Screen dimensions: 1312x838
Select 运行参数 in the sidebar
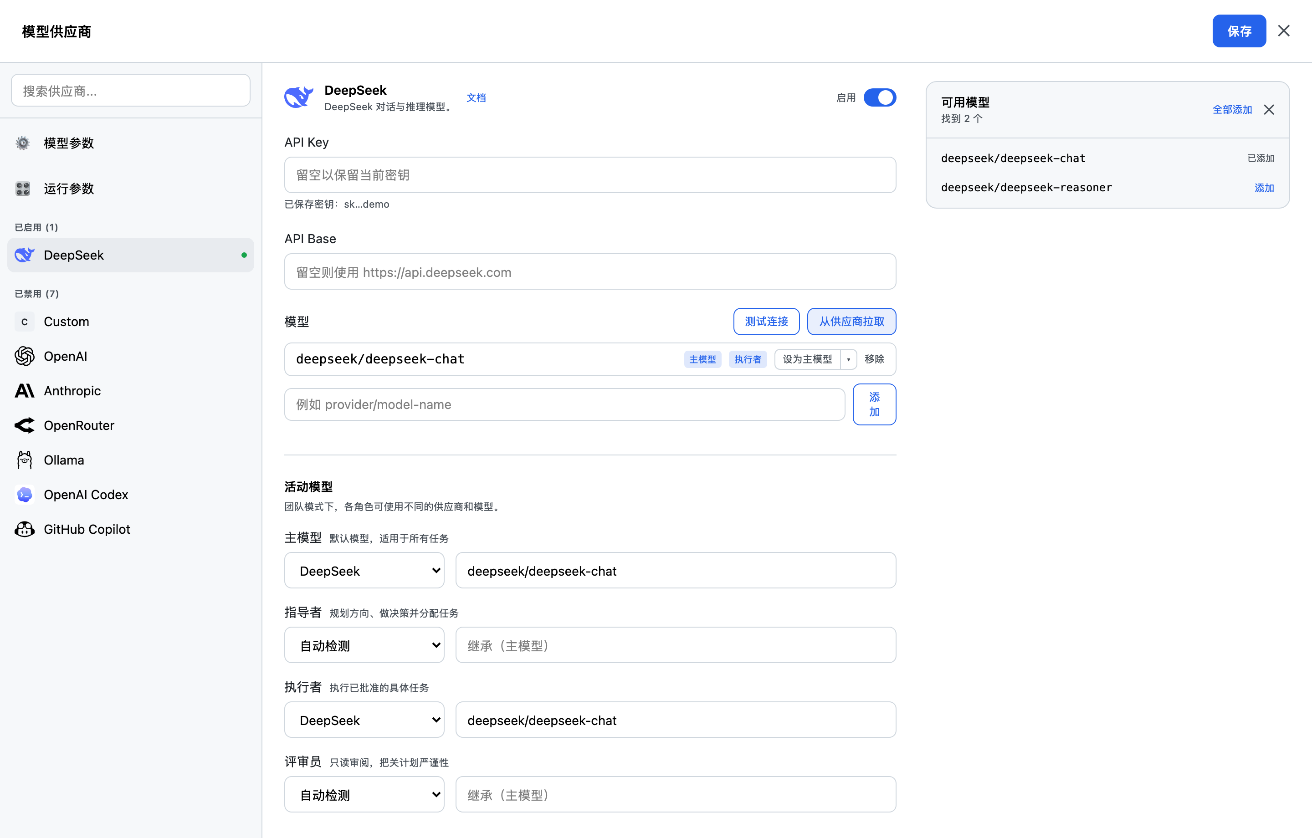tap(131, 189)
